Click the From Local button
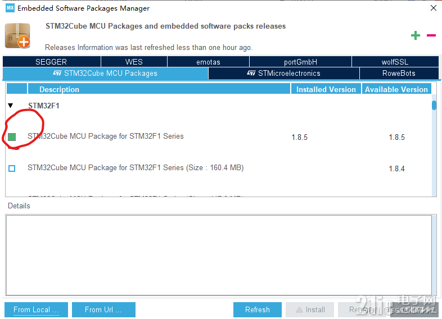442x319 pixels. pos(36,309)
